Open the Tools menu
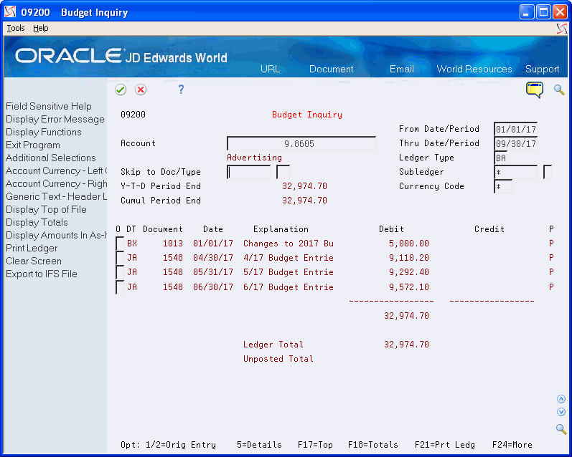This screenshot has height=457, width=572. click(16, 28)
